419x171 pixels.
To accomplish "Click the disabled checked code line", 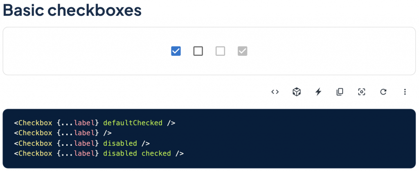I will [x=99, y=153].
